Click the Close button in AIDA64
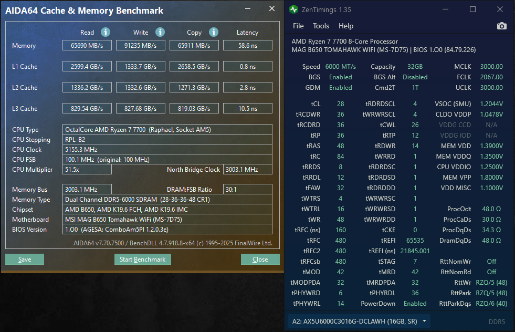The height and width of the screenshot is (332, 515). click(260, 260)
